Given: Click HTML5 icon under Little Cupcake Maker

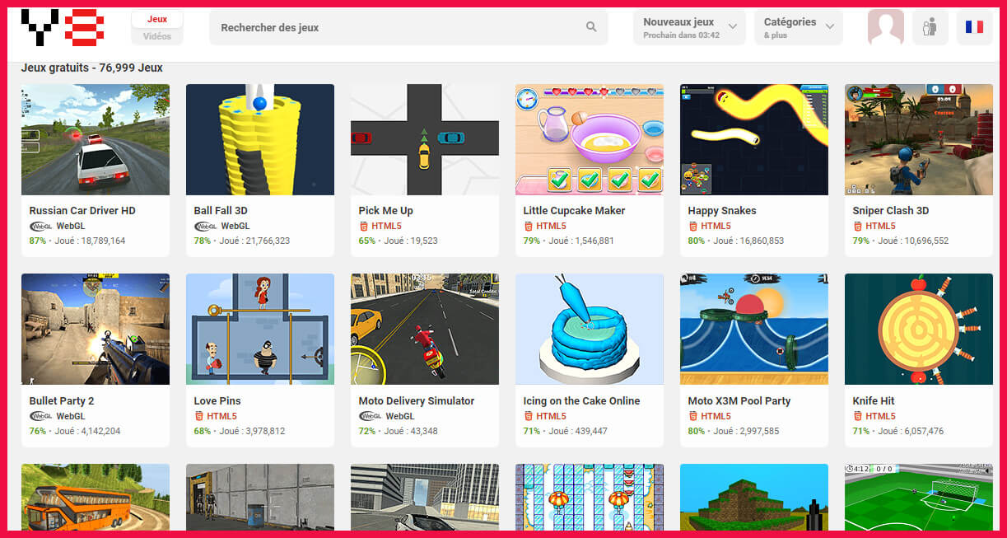Looking at the screenshot, I should (x=528, y=226).
